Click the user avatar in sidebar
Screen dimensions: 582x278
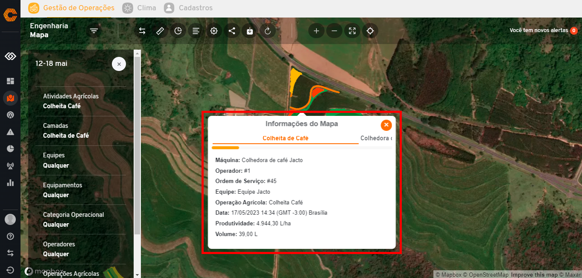click(10, 219)
